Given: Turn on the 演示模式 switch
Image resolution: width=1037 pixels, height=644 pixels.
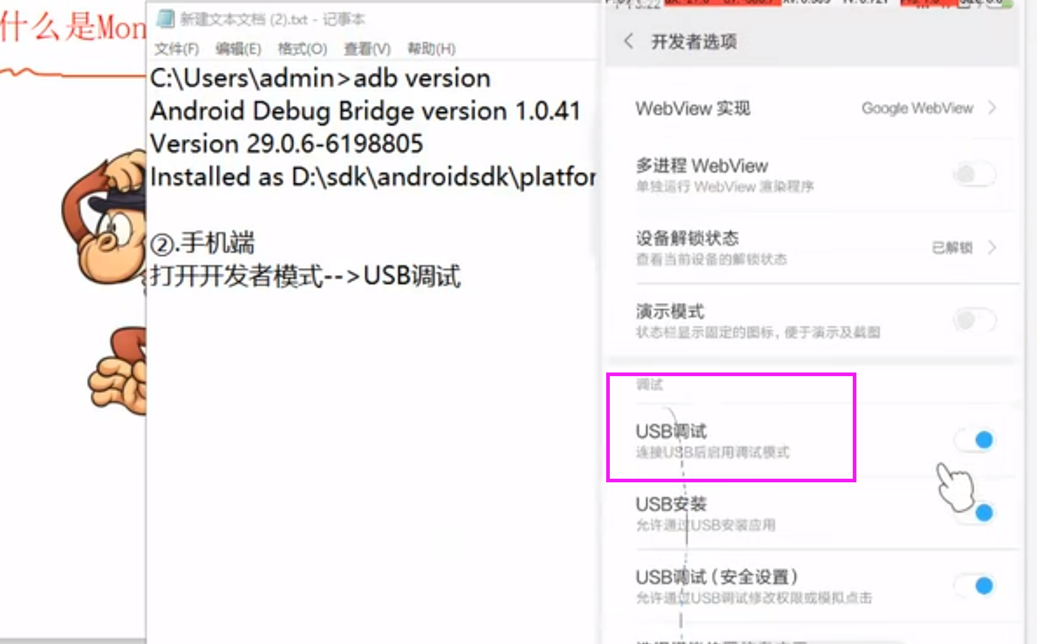Looking at the screenshot, I should point(974,320).
